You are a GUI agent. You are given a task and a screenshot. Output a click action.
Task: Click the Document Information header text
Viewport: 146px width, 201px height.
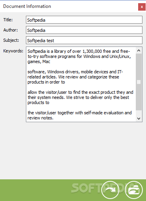point(27,6)
